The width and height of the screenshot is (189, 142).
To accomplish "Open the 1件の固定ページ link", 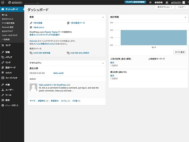I will coord(78,23).
